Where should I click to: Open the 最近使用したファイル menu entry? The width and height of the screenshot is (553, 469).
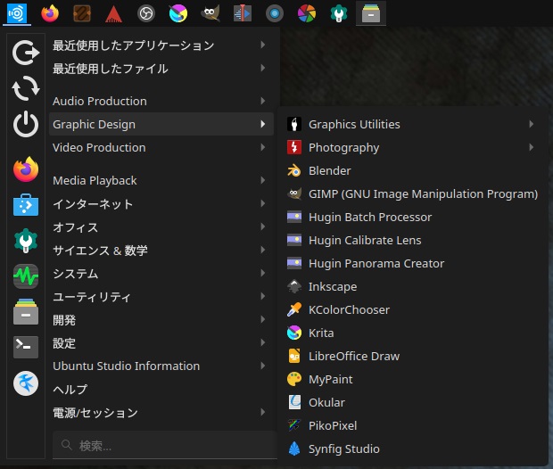pyautogui.click(x=161, y=69)
